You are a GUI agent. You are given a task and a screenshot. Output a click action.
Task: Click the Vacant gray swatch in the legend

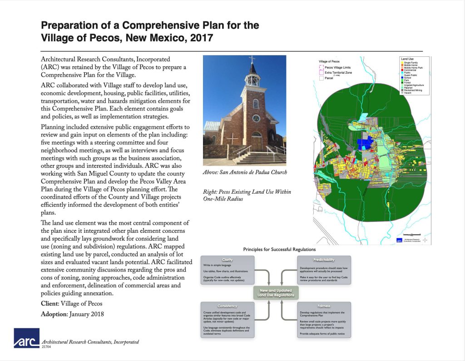tap(402, 93)
